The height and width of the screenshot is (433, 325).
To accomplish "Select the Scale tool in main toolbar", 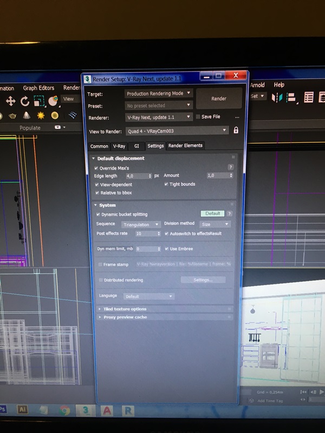I will (x=39, y=101).
